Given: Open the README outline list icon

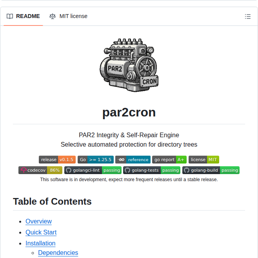Looking at the screenshot, I should (x=247, y=16).
